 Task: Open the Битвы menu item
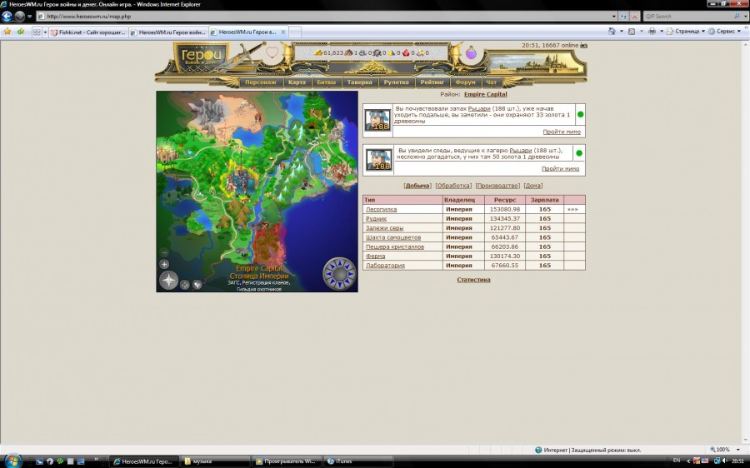click(326, 82)
